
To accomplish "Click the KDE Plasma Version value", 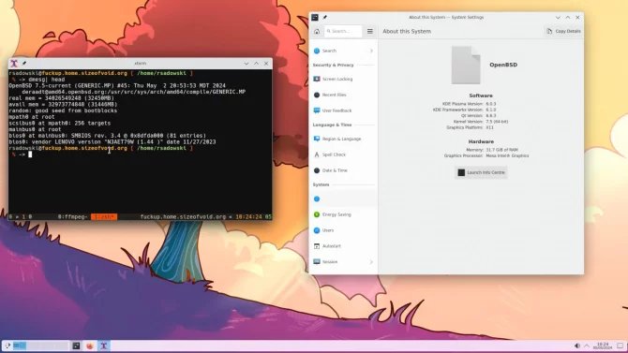I will [x=491, y=104].
